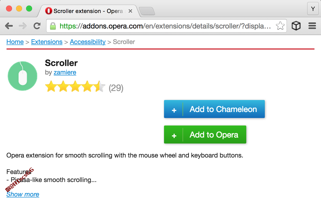Click the Opera favicon on the tab

(x=49, y=11)
